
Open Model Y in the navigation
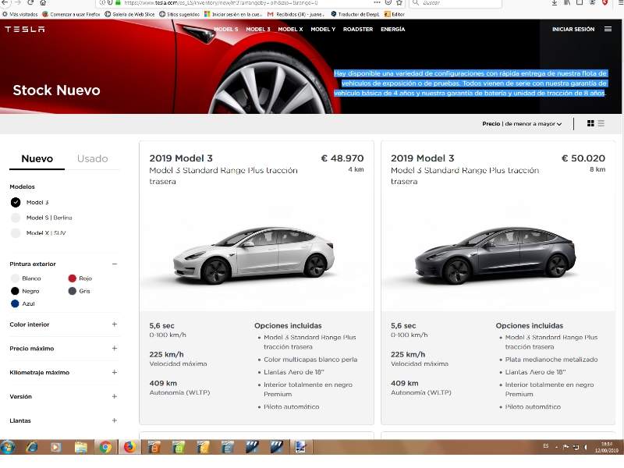(323, 29)
